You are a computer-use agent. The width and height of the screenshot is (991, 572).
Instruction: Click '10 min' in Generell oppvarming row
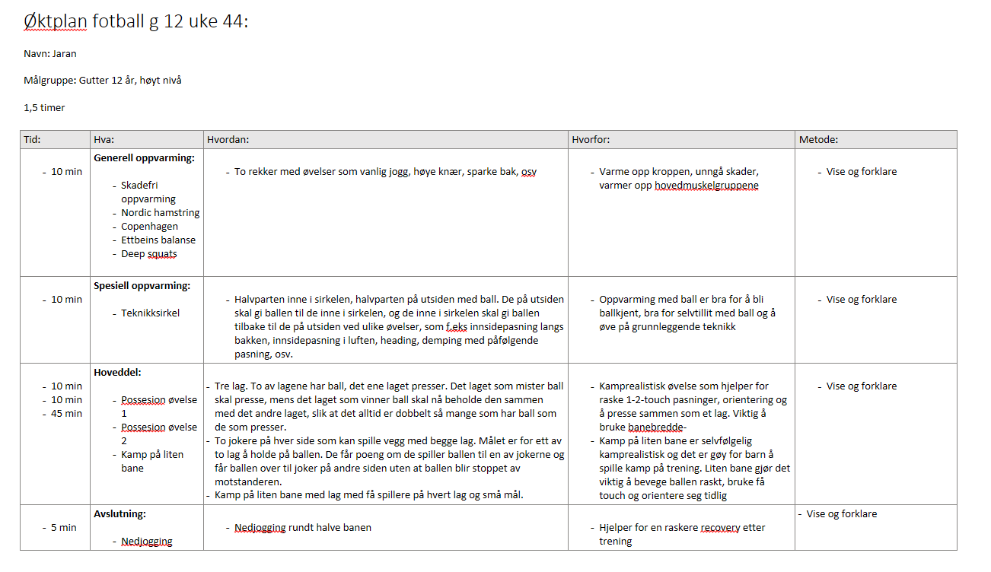tap(66, 172)
